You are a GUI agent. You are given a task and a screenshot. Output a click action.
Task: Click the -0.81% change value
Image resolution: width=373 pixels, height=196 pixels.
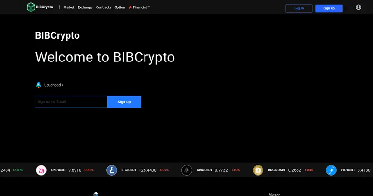click(x=89, y=170)
